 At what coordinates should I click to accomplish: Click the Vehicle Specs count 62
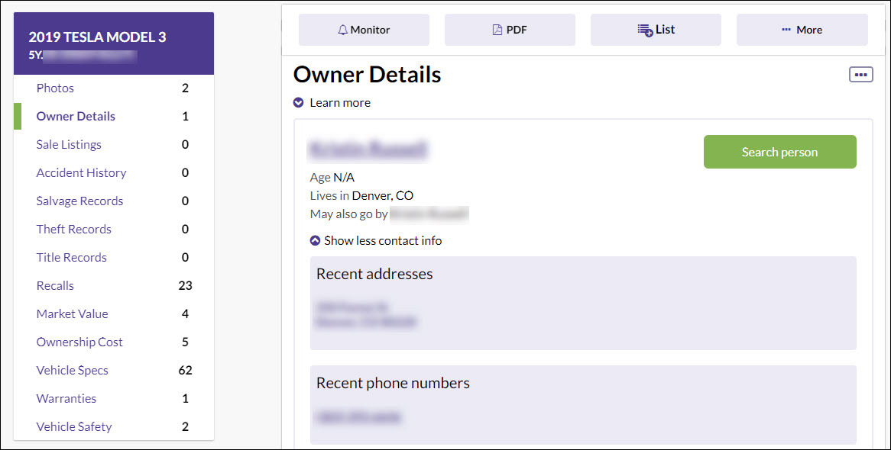tap(185, 371)
